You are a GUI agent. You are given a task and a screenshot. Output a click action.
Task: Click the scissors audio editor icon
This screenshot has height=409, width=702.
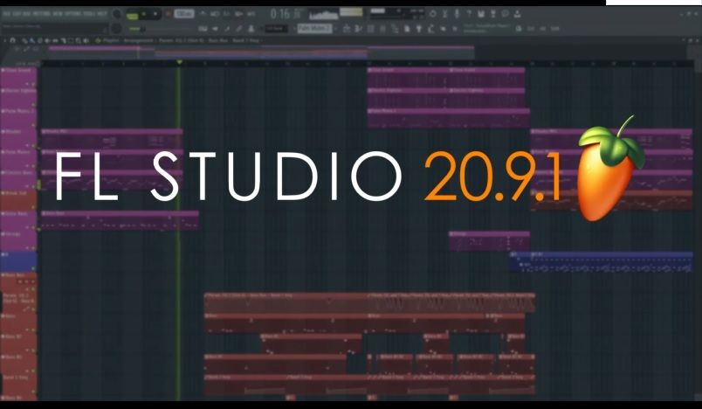[445, 14]
